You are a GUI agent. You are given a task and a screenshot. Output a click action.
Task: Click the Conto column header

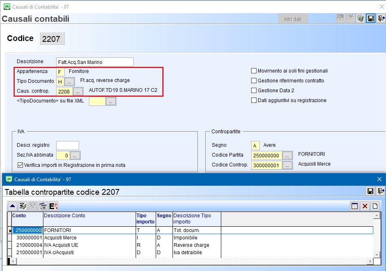[x=27, y=219]
